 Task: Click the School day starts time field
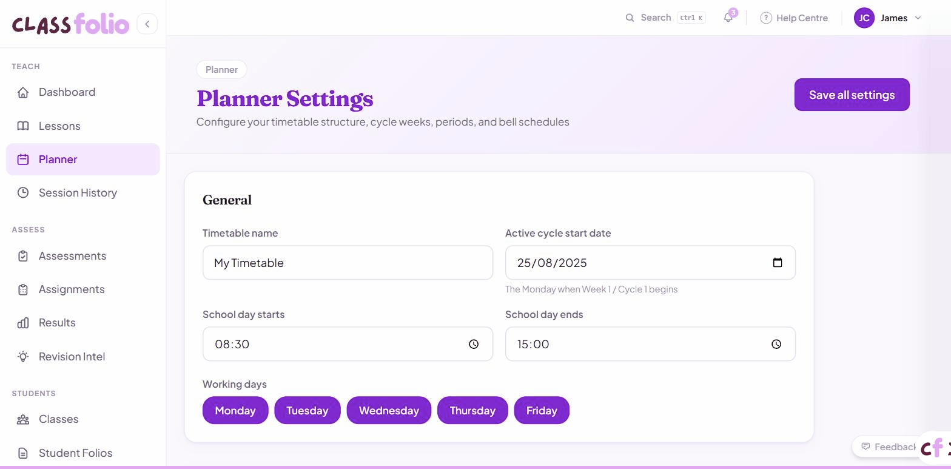pyautogui.click(x=348, y=344)
